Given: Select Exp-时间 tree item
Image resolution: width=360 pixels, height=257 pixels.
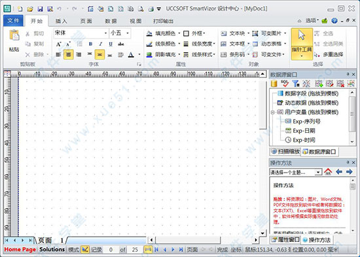Looking at the screenshot, I should [300, 140].
